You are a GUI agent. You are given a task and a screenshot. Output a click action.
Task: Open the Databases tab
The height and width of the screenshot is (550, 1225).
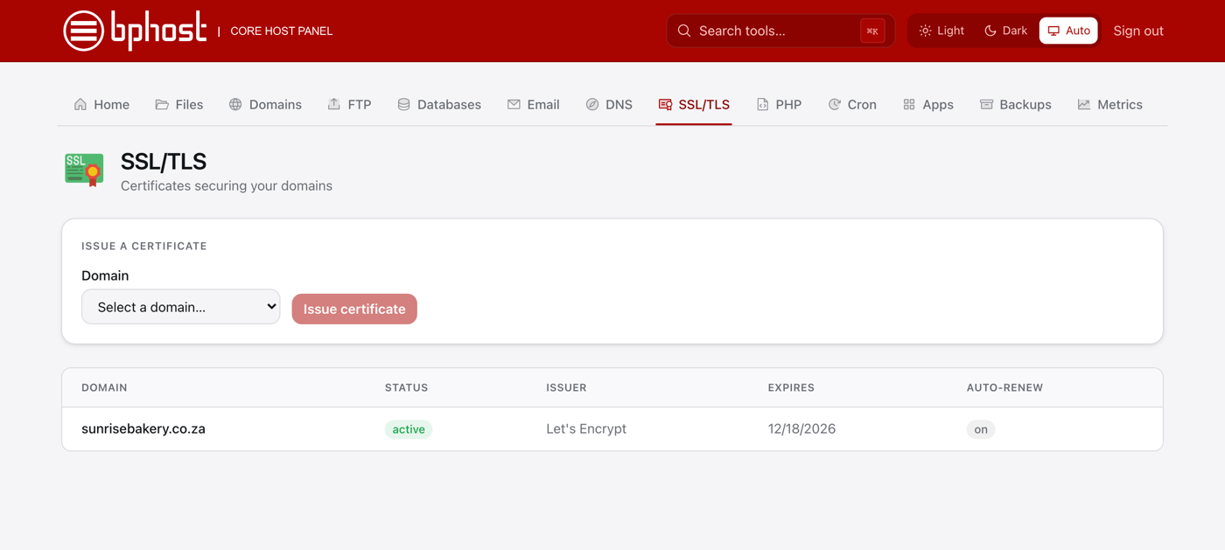(439, 104)
